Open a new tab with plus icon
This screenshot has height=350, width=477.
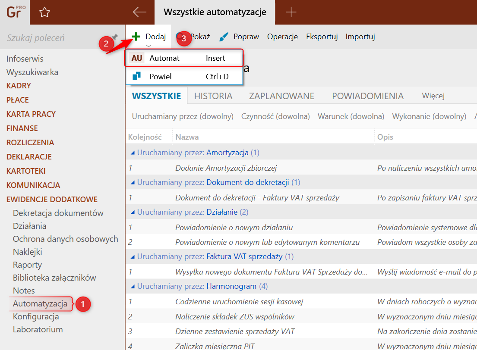coord(291,12)
